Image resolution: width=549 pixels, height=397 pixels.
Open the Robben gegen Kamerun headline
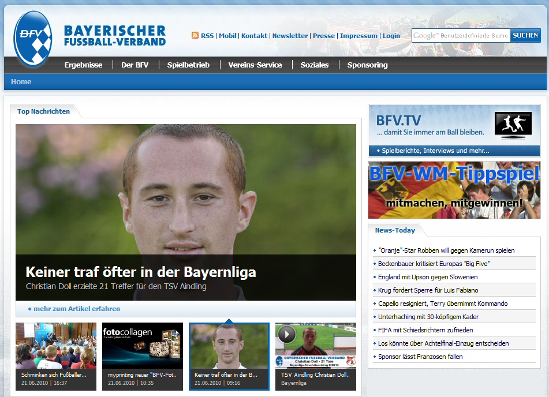446,250
